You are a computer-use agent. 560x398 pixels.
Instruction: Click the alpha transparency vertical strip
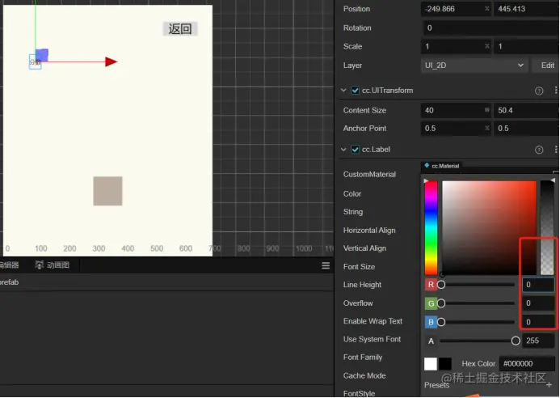547,228
